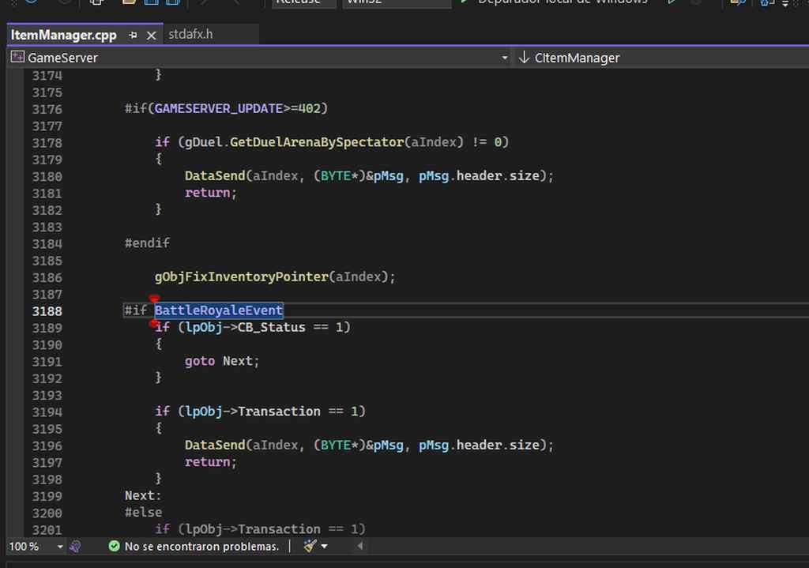Select the highlighted BattleRoyaleEvent identifier
The image size is (809, 568).
pyautogui.click(x=219, y=310)
